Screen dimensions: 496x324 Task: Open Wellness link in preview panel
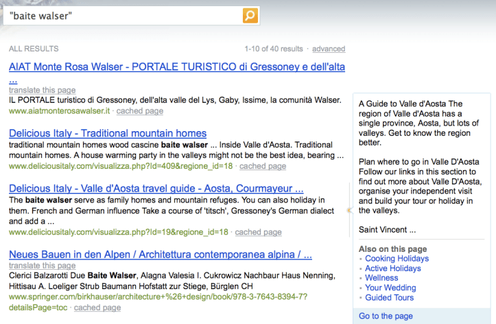[x=381, y=278]
